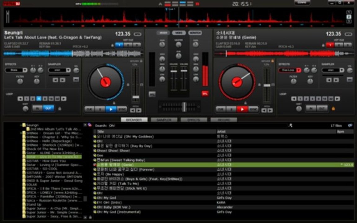Image resolution: width=357 pixels, height=223 pixels.
Task: Set loop OUT point on right deck
Action: coord(322,108)
